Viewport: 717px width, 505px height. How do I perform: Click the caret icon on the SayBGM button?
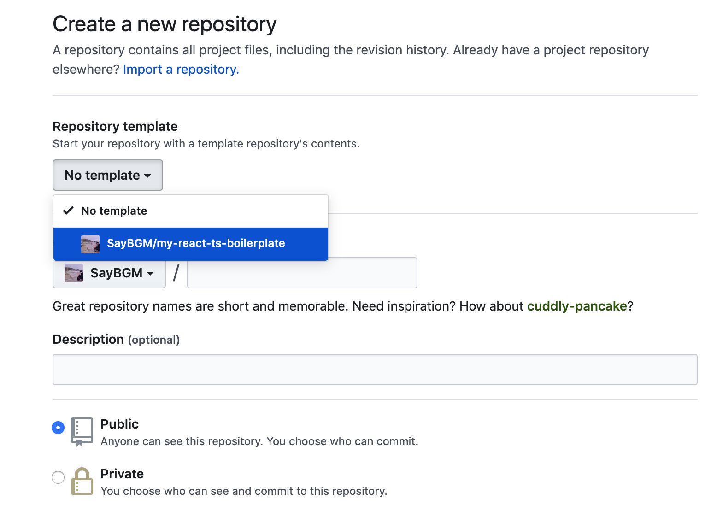(x=151, y=273)
